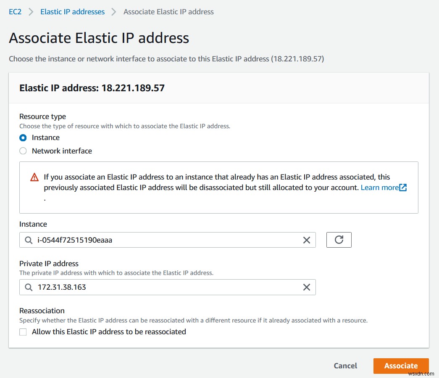
Task: Enable reassociation of this Elastic IP
Action: tap(23, 332)
